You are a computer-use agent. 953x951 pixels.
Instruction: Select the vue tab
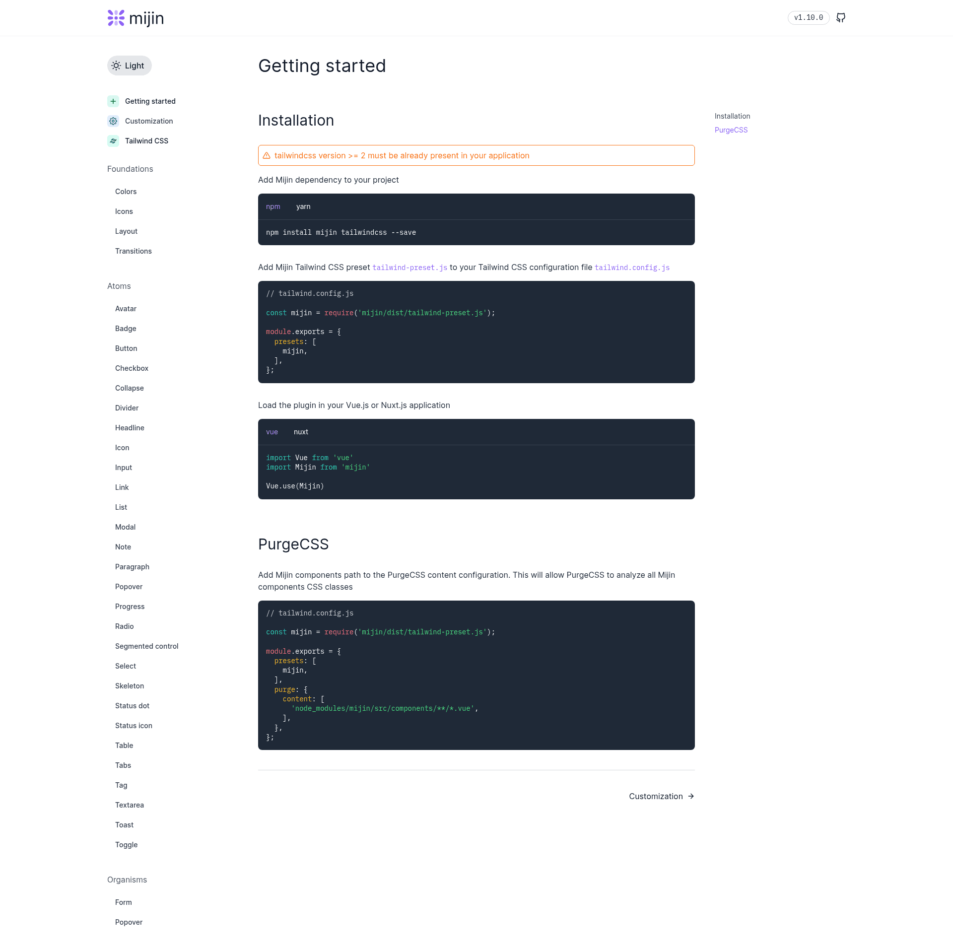272,432
